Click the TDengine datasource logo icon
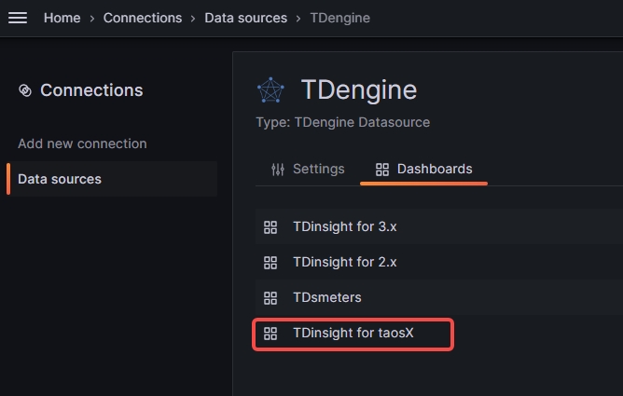Image resolution: width=623 pixels, height=396 pixels. pos(270,91)
